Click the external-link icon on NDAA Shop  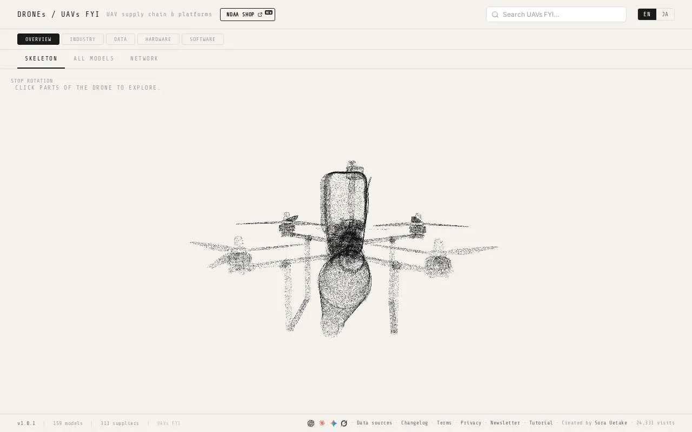(x=260, y=15)
